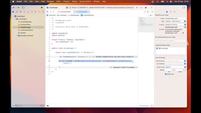This screenshot has width=201, height=113.
Task: Toggle the inspector panel at top right
Action: [184, 8]
